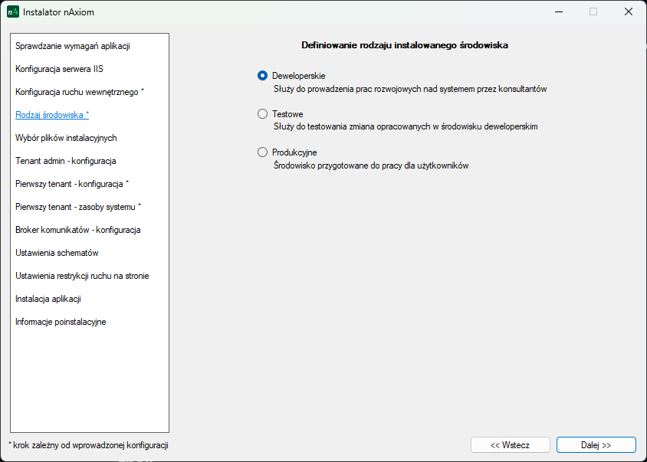Go to Ustawienia schematów step
This screenshot has height=462, width=647.
pos(57,253)
